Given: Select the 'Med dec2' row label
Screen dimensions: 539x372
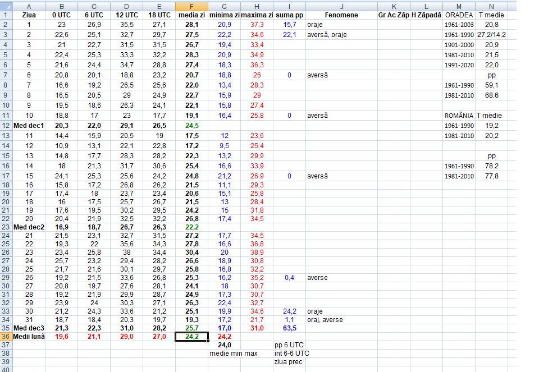Looking at the screenshot, I should [x=29, y=227].
